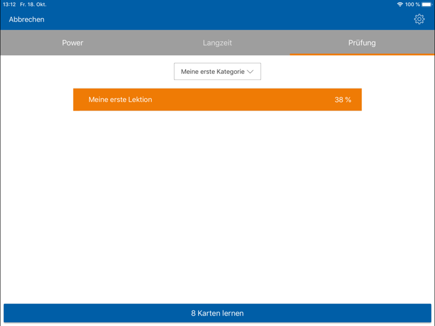The image size is (435, 326).
Task: Switch to the Power tab
Action: pos(73,43)
